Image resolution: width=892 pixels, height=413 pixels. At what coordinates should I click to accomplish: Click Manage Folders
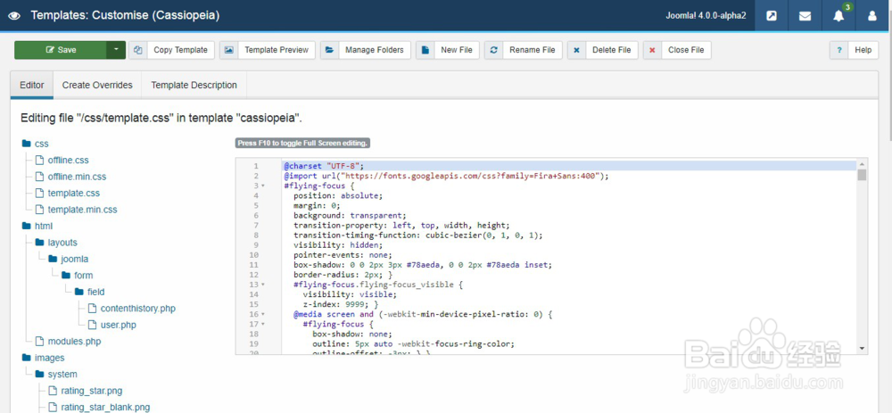tap(366, 50)
